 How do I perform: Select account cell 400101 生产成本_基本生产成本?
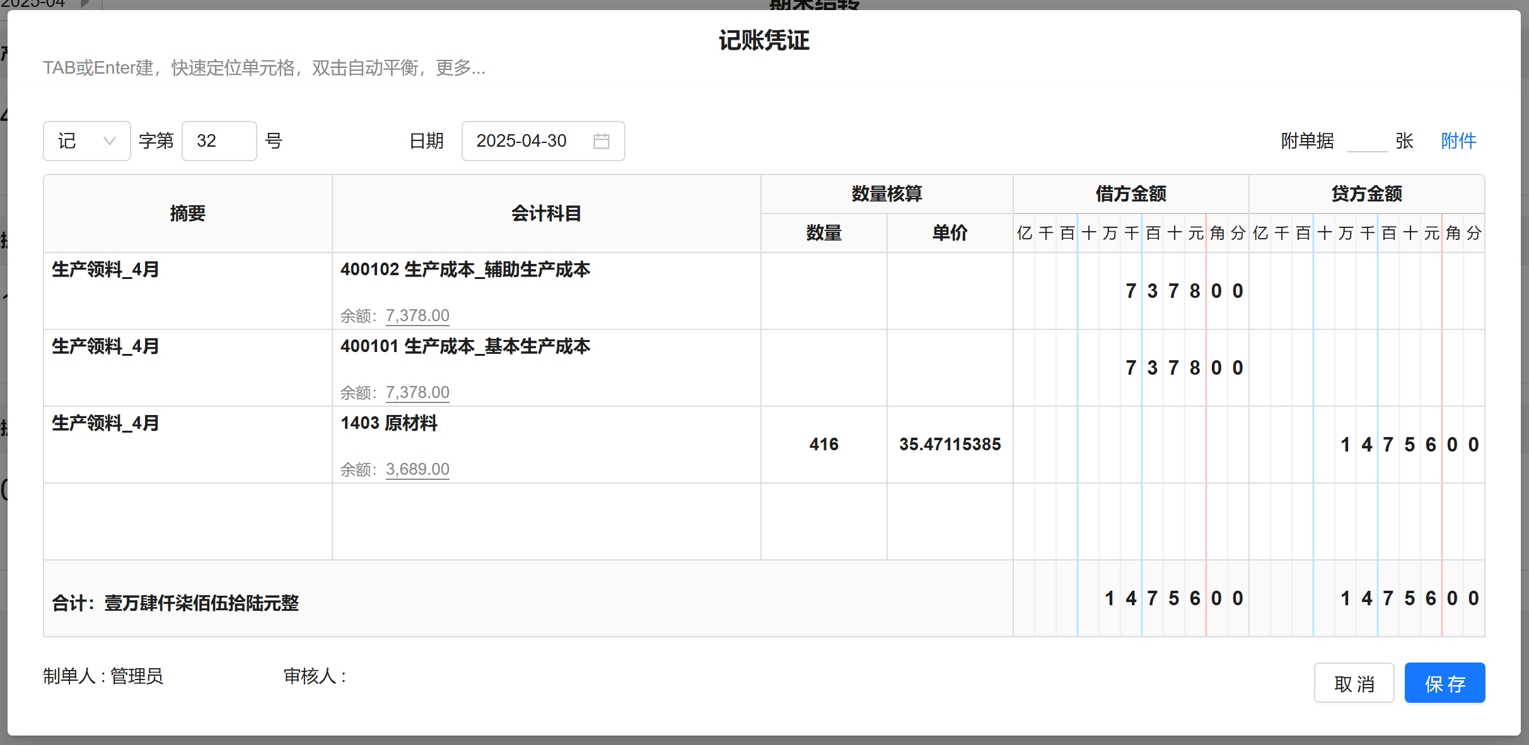(x=465, y=347)
